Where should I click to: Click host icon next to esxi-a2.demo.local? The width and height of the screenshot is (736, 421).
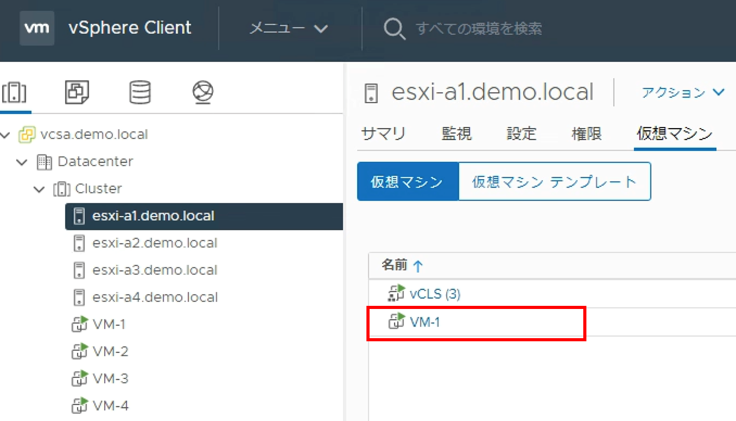pos(79,243)
